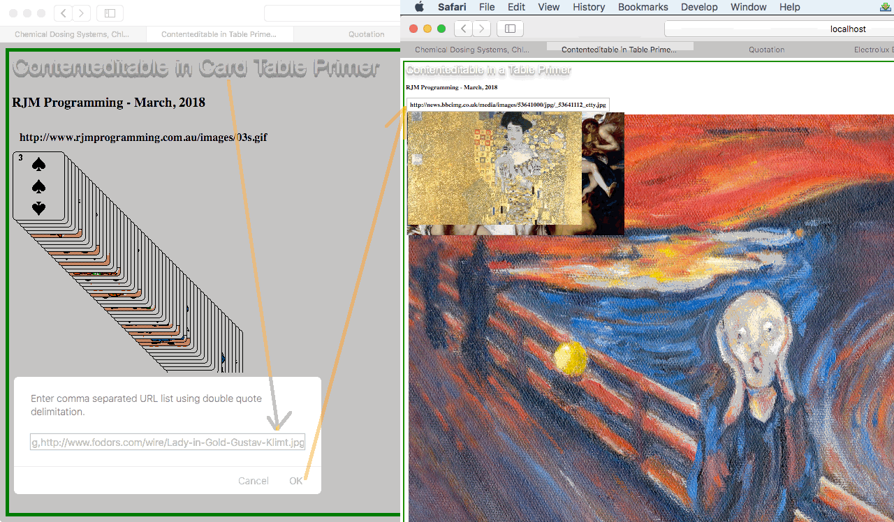
Task: Select the Chemical Dosing Systems tab in the dimmed window
Action: (73, 34)
